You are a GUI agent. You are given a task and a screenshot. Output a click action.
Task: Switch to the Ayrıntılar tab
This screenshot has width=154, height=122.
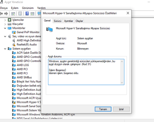pyautogui.click(x=68, y=21)
